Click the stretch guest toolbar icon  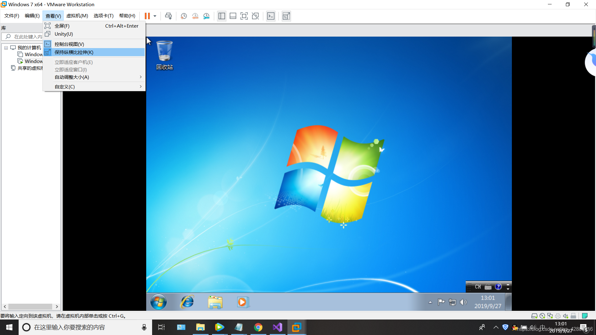tap(286, 16)
